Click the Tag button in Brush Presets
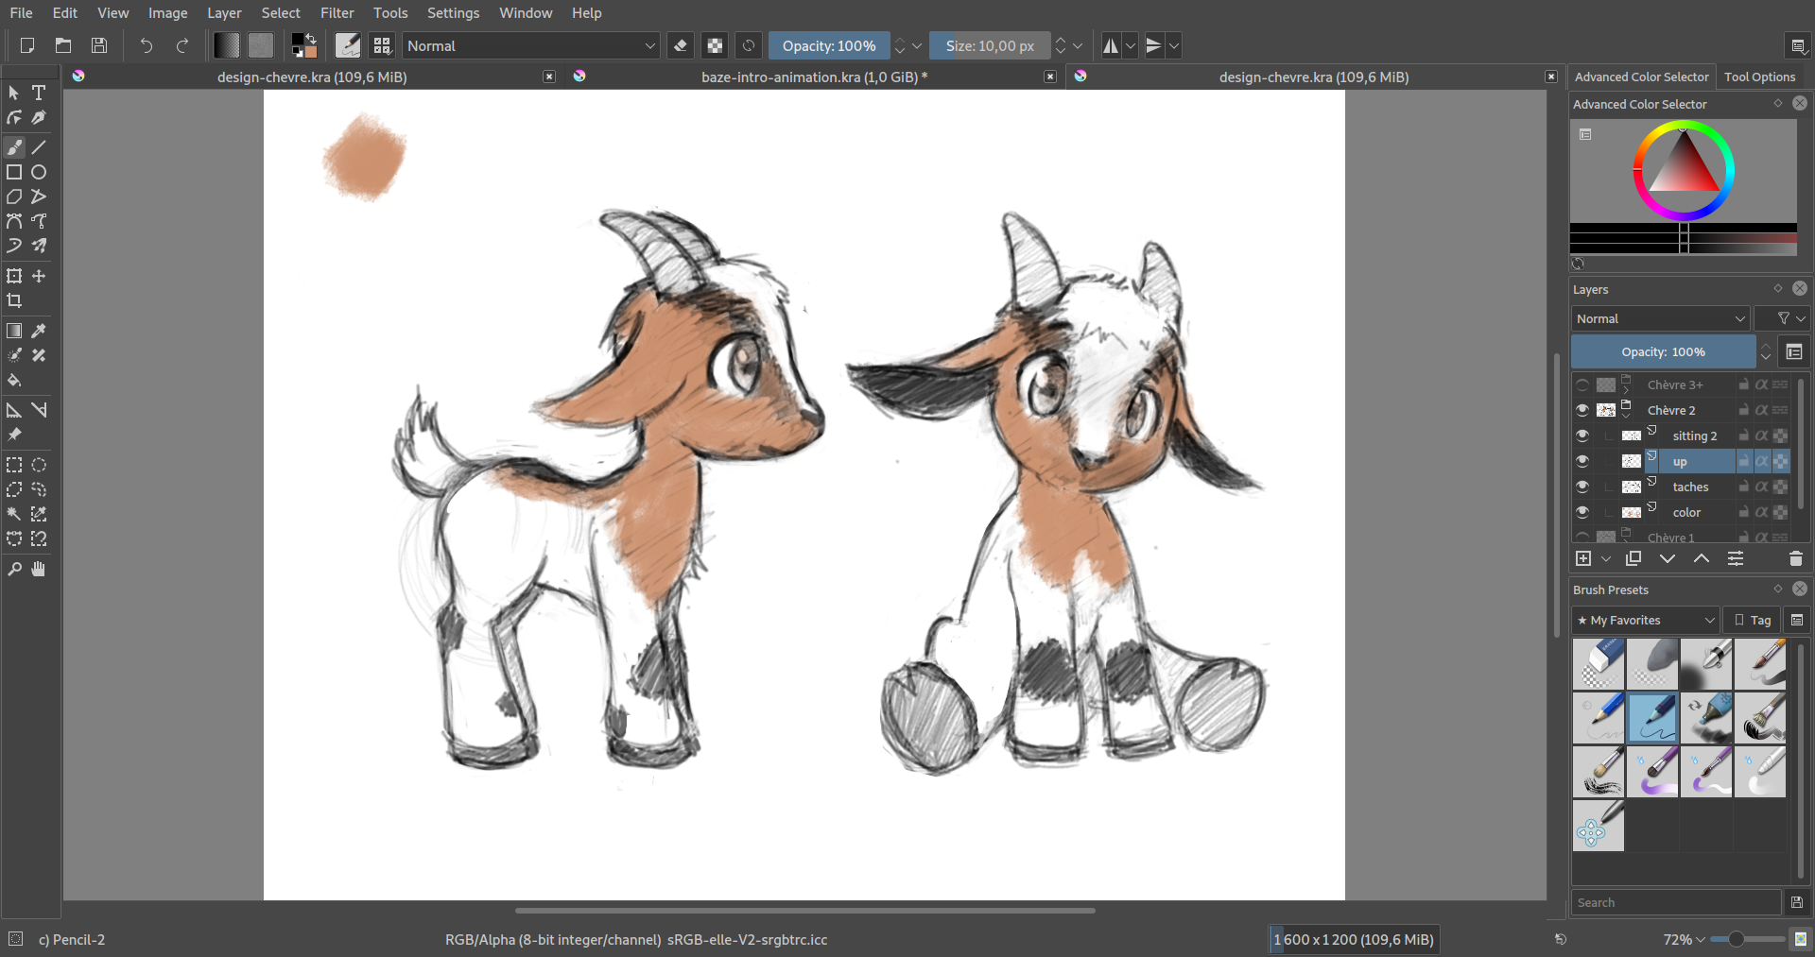The height and width of the screenshot is (957, 1815). click(1753, 620)
